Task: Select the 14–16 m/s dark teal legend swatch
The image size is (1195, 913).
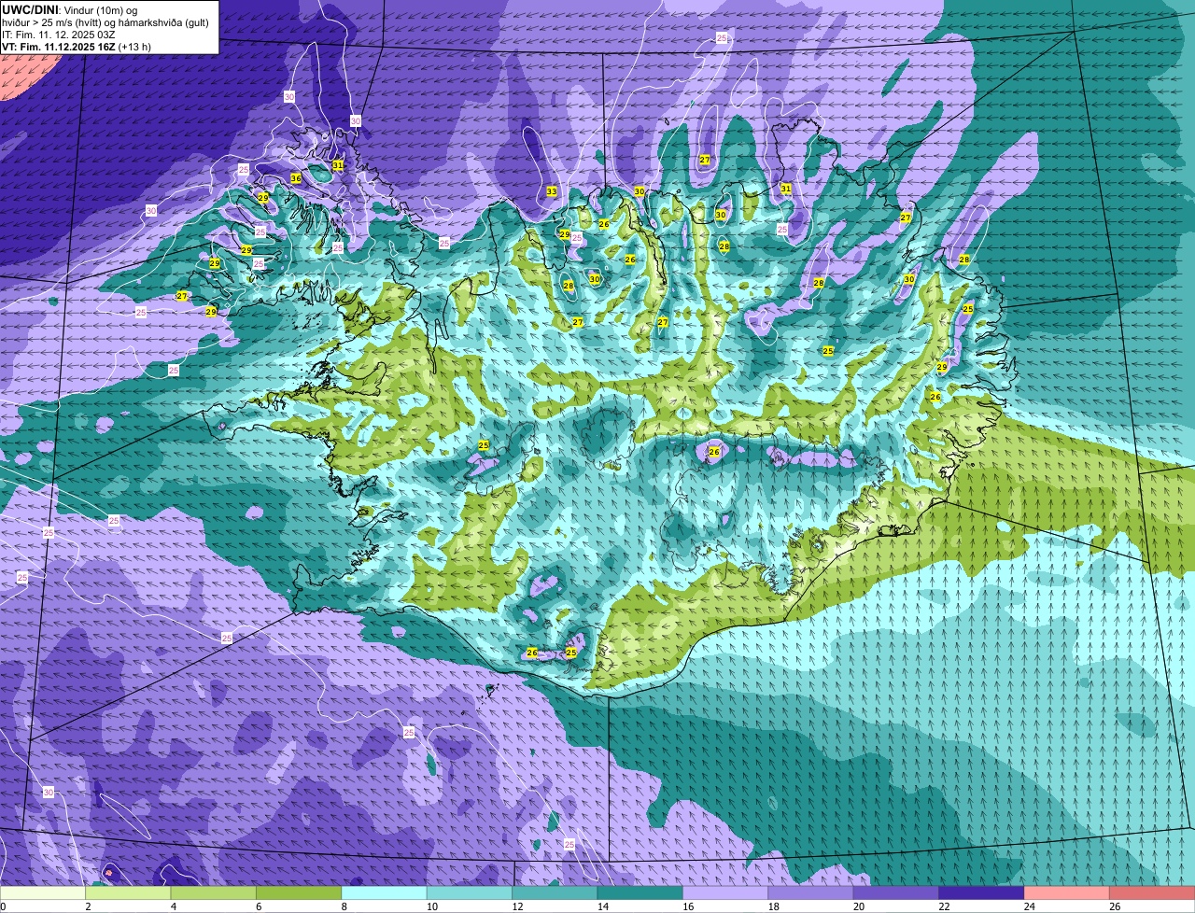Action: pos(640,892)
